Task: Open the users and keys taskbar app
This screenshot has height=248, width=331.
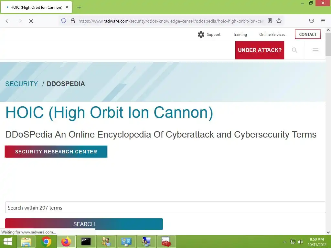Action: (106, 242)
